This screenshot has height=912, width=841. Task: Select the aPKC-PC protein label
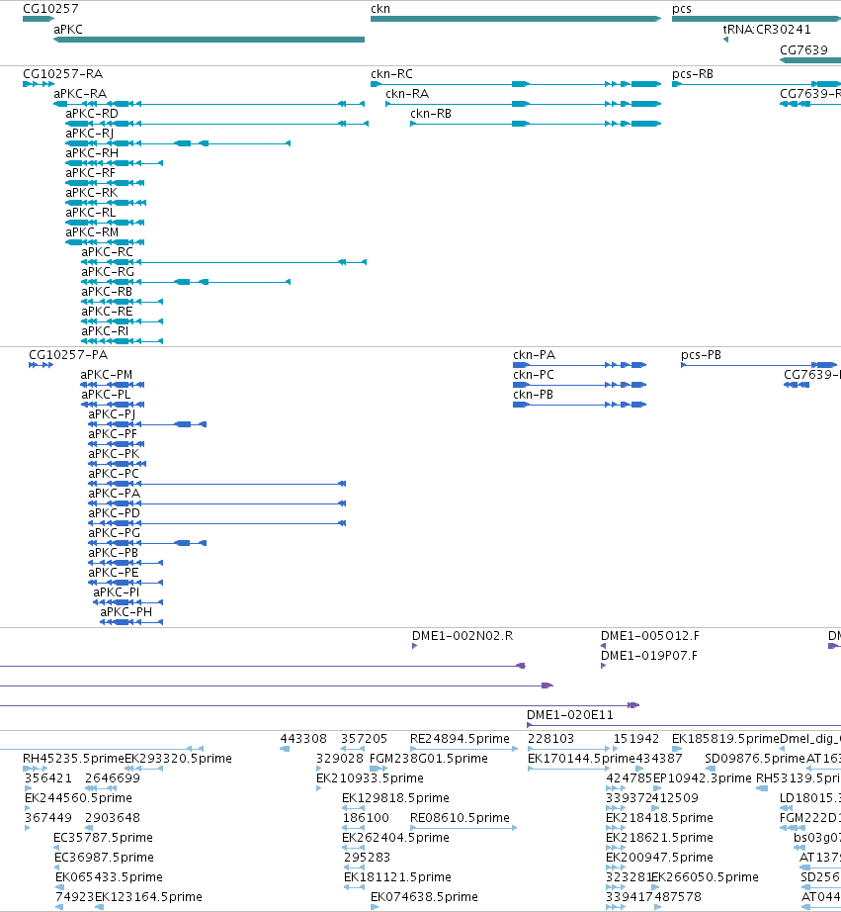114,474
